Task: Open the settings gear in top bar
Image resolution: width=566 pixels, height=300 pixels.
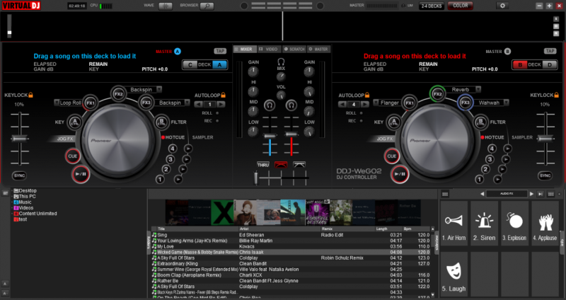Action: point(502,6)
